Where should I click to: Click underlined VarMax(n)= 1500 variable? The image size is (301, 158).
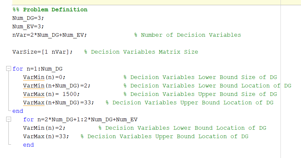point(34,94)
